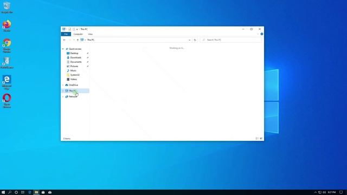
Task: Refresh the This PC view
Action: (195, 40)
